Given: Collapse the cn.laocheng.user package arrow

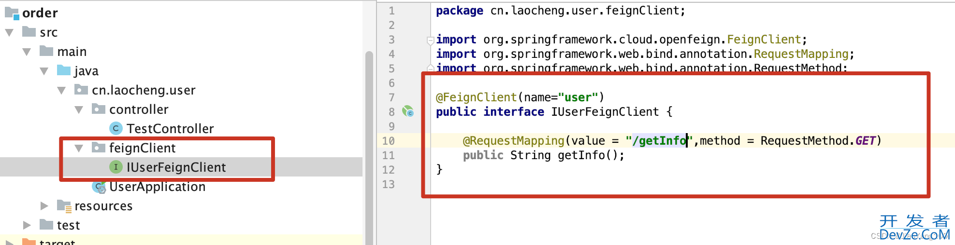Looking at the screenshot, I should 61,90.
